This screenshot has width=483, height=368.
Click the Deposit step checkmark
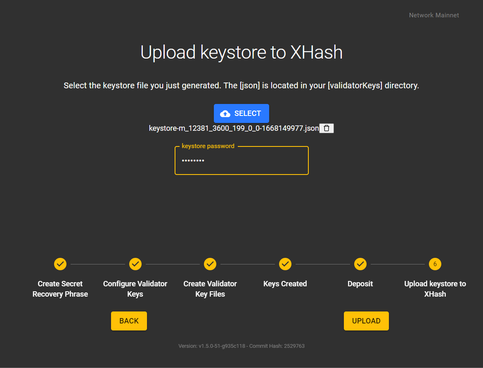click(360, 264)
